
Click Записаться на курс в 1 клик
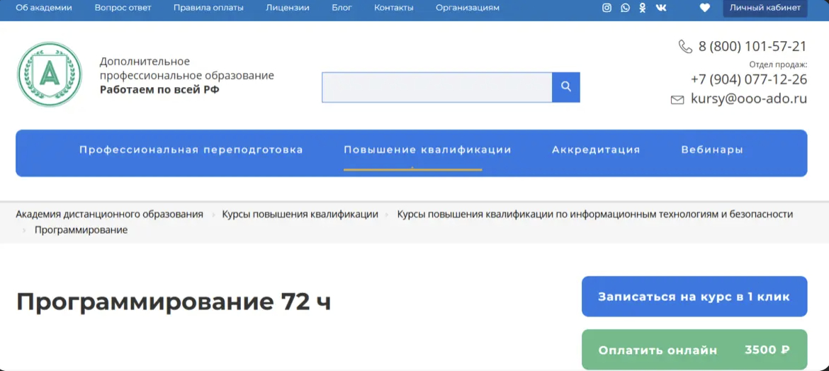coord(694,297)
